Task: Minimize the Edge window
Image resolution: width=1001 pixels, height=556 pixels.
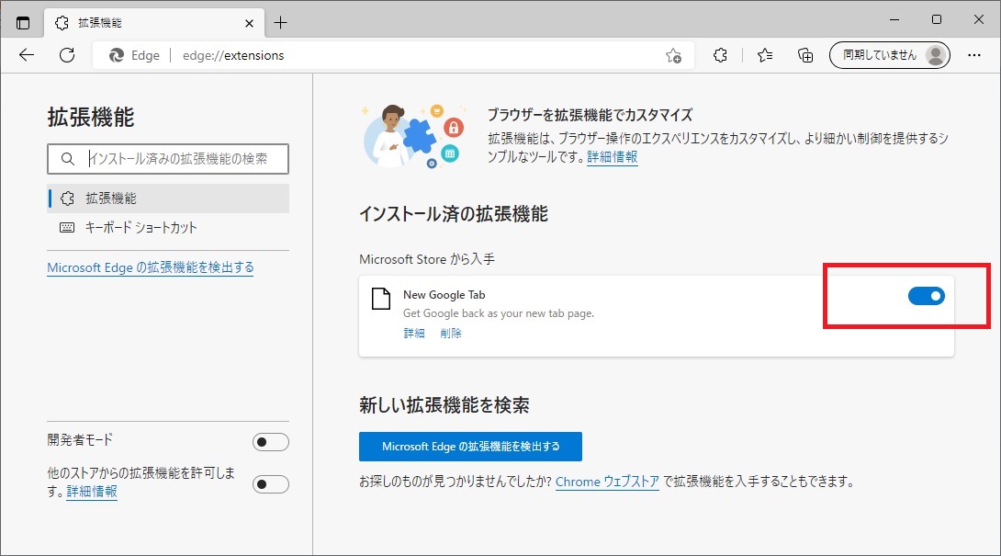Action: coord(894,20)
